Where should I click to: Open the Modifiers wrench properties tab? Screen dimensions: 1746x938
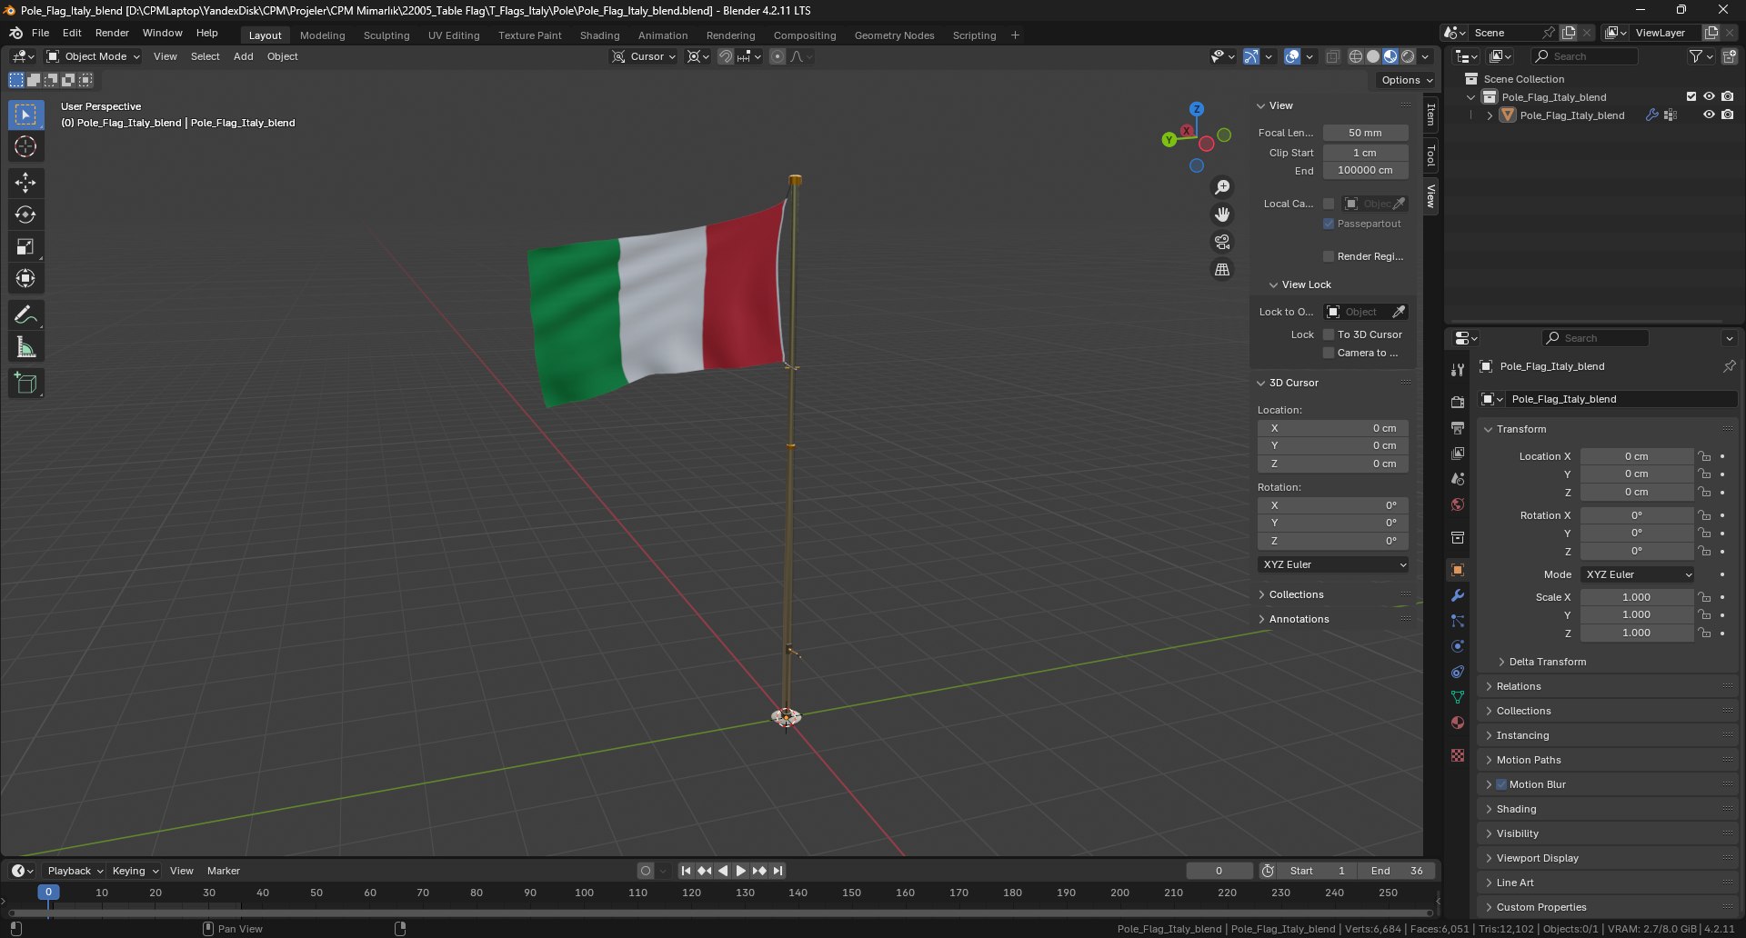coord(1458,595)
